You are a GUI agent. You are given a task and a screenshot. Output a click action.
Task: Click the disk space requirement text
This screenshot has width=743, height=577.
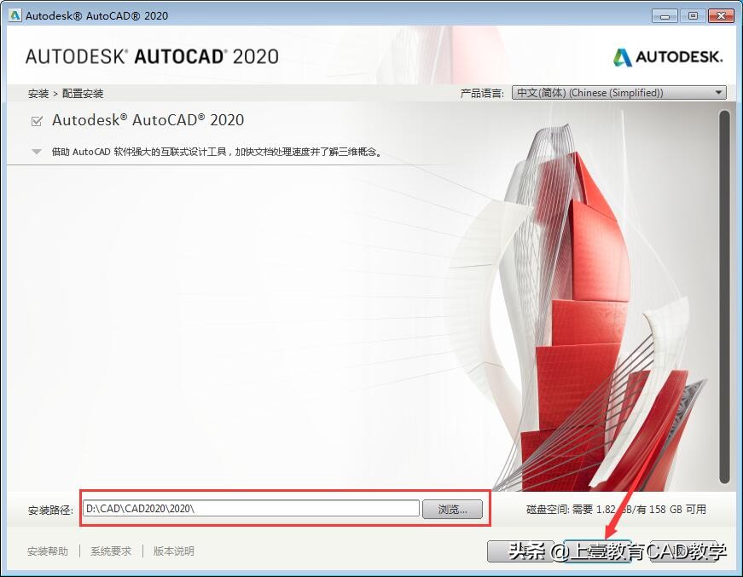click(618, 508)
